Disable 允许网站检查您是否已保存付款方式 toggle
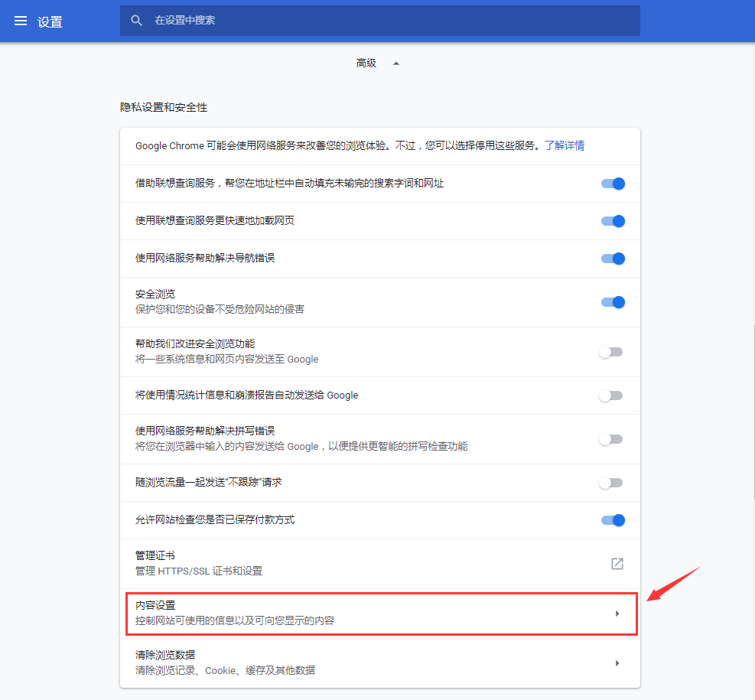 coord(613,520)
